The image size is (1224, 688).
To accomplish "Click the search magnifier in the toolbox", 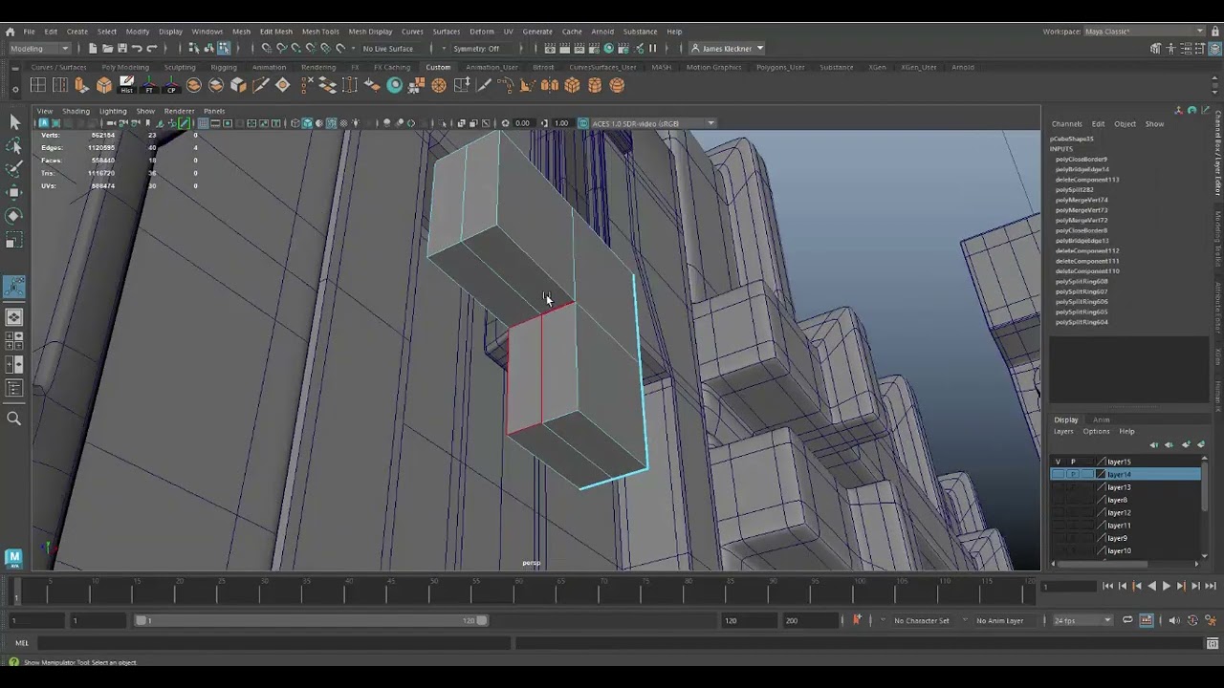I will 14,418.
